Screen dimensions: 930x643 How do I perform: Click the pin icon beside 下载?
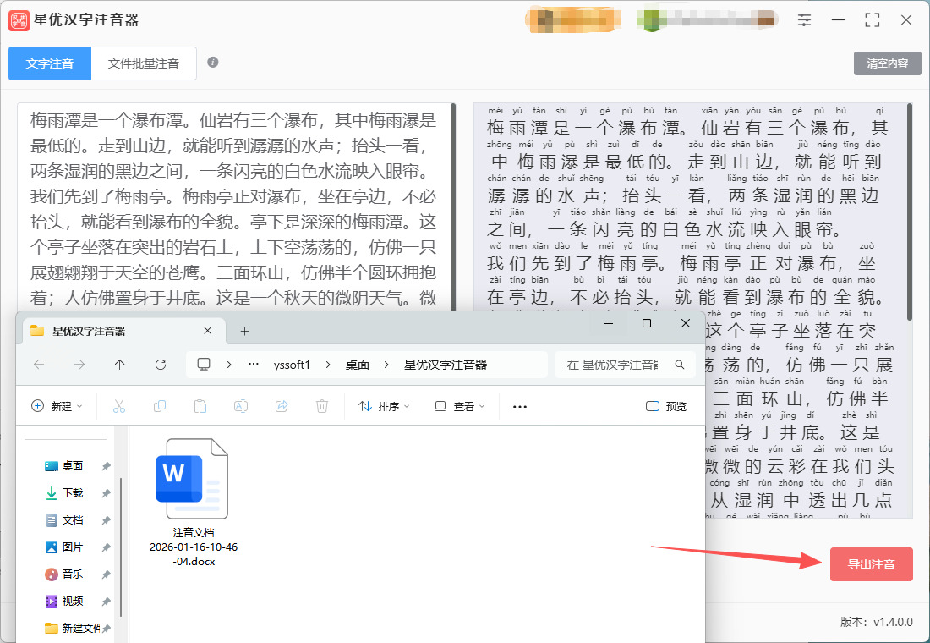[x=107, y=492]
